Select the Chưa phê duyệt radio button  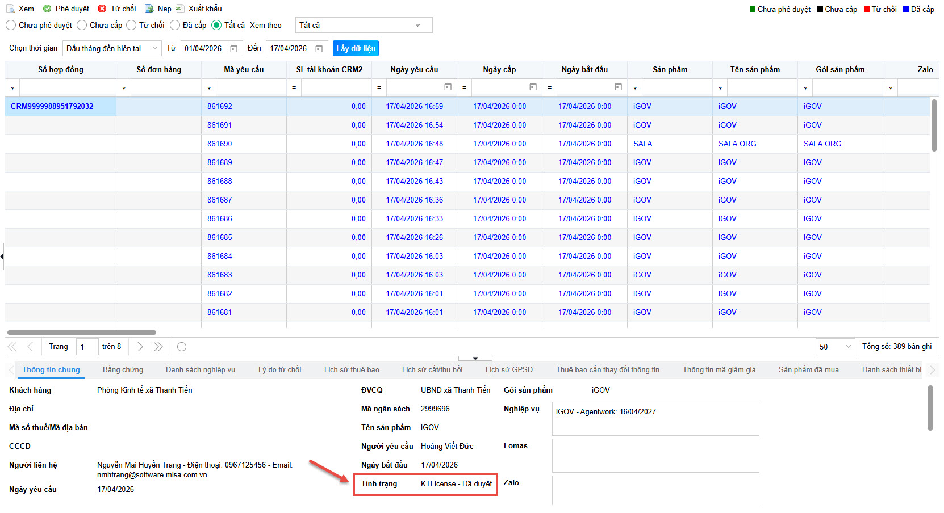click(11, 25)
